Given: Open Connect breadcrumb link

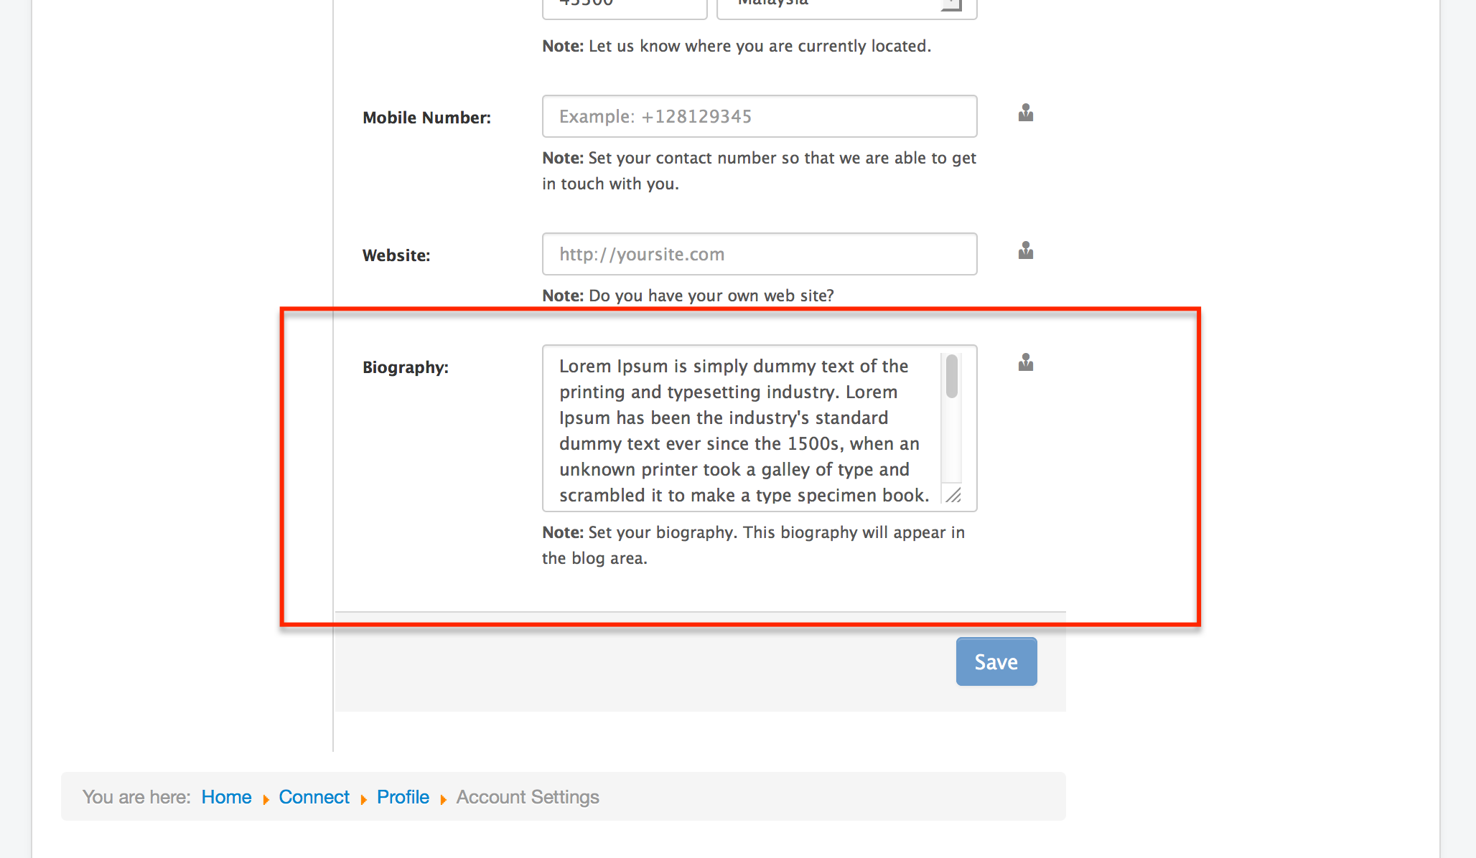Looking at the screenshot, I should coord(314,797).
